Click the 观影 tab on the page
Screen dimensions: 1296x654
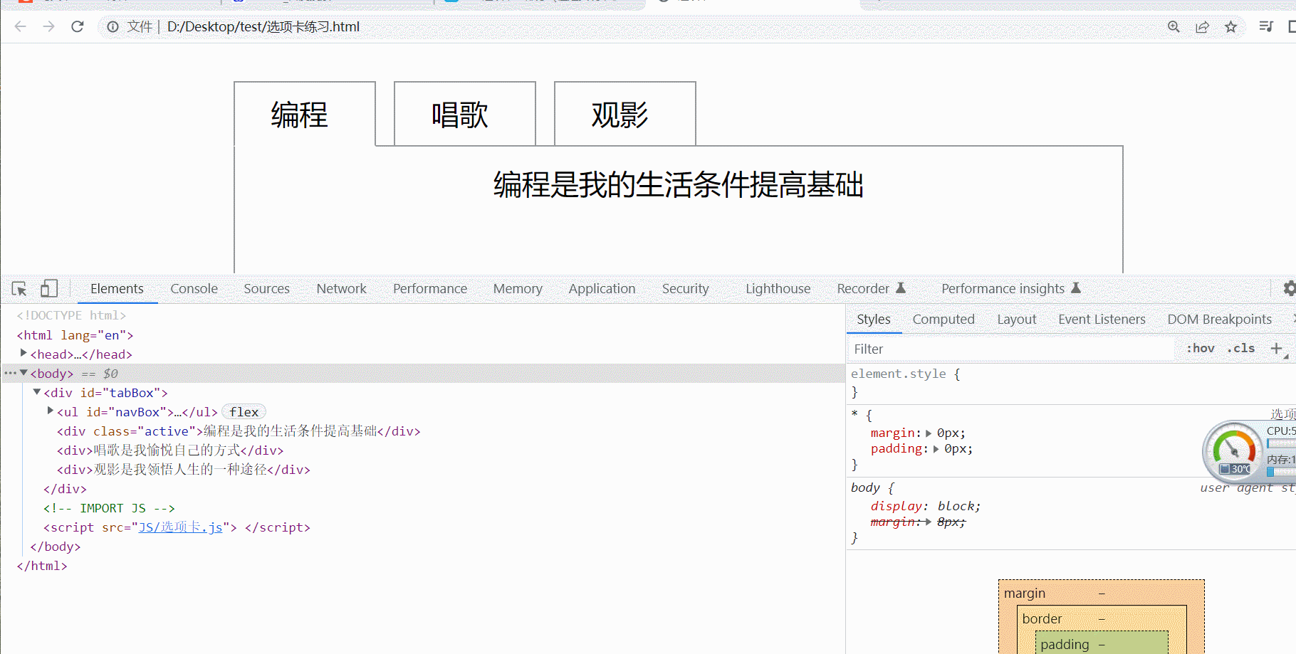[x=625, y=114]
